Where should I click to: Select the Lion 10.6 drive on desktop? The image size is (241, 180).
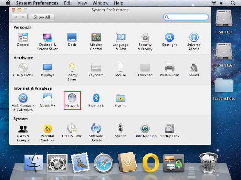click(224, 55)
